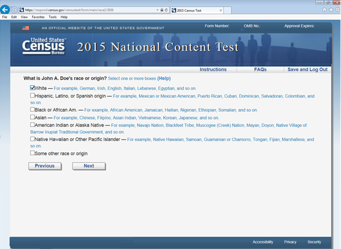
Task: Open a new blank browser tab
Action: click(x=227, y=10)
